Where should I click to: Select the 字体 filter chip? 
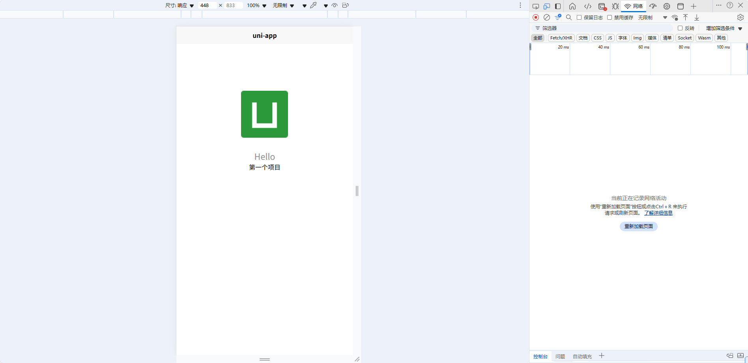(623, 38)
